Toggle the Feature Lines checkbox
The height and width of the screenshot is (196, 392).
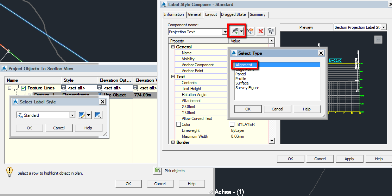[23, 88]
